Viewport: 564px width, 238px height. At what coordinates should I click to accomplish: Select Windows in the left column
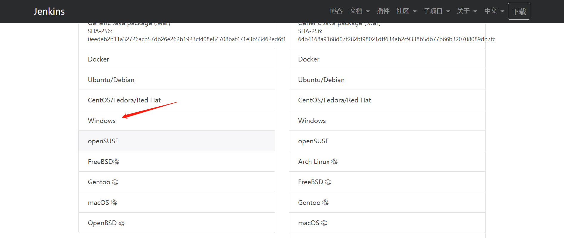tap(177, 120)
